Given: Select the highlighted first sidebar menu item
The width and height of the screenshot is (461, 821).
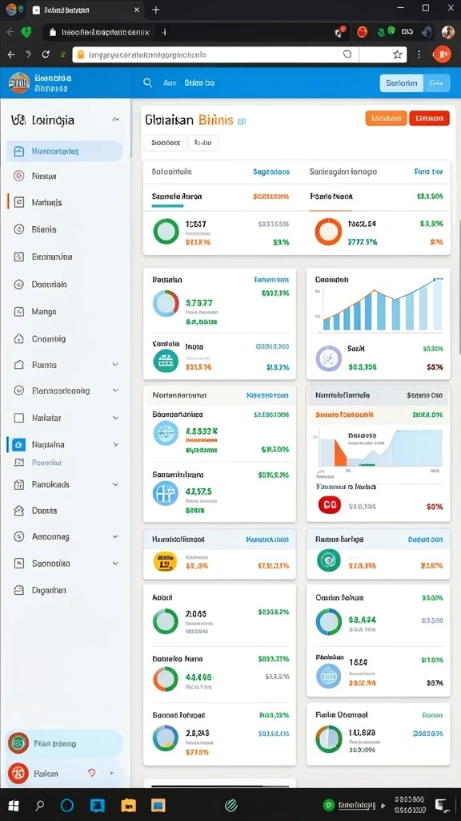Looking at the screenshot, I should [64, 152].
